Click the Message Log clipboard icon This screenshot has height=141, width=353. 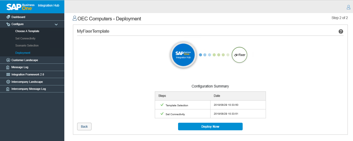pyautogui.click(x=8, y=67)
